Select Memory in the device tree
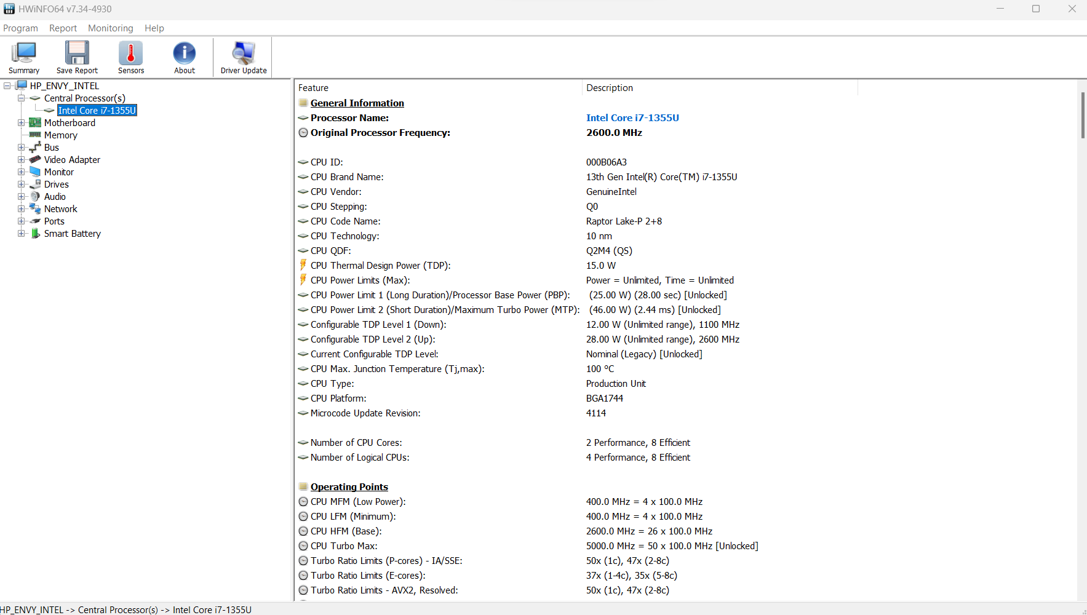 pos(60,135)
